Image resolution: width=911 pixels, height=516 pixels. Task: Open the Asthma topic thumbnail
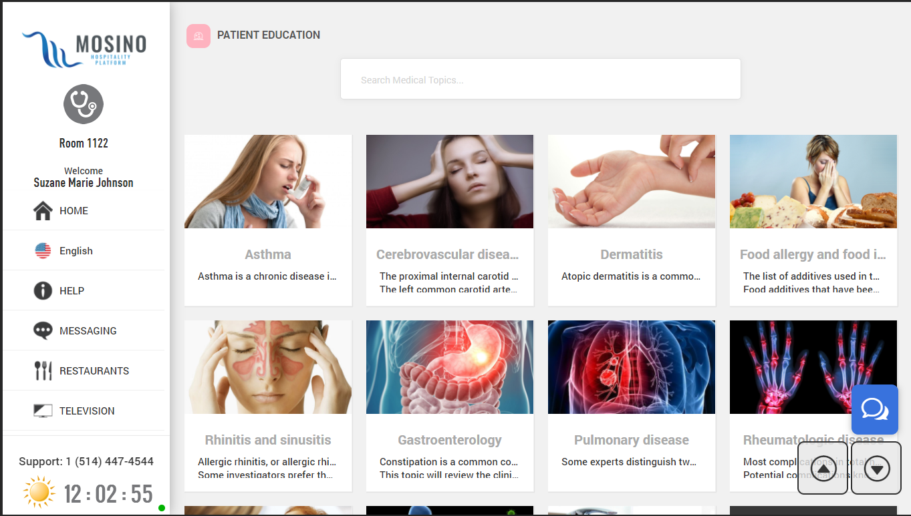[x=268, y=182]
